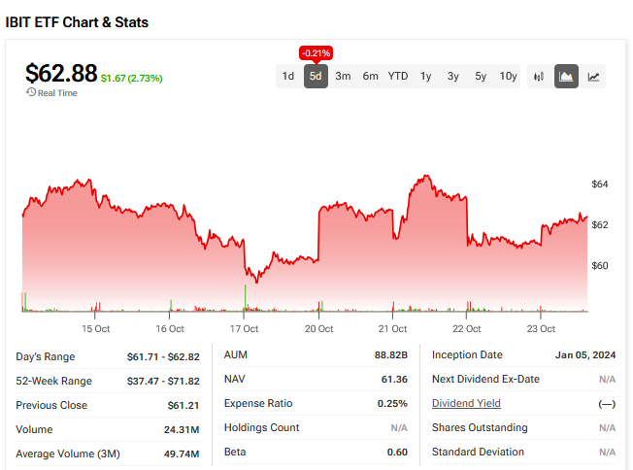Choose the 3y time range
The image size is (633, 470).
[453, 77]
